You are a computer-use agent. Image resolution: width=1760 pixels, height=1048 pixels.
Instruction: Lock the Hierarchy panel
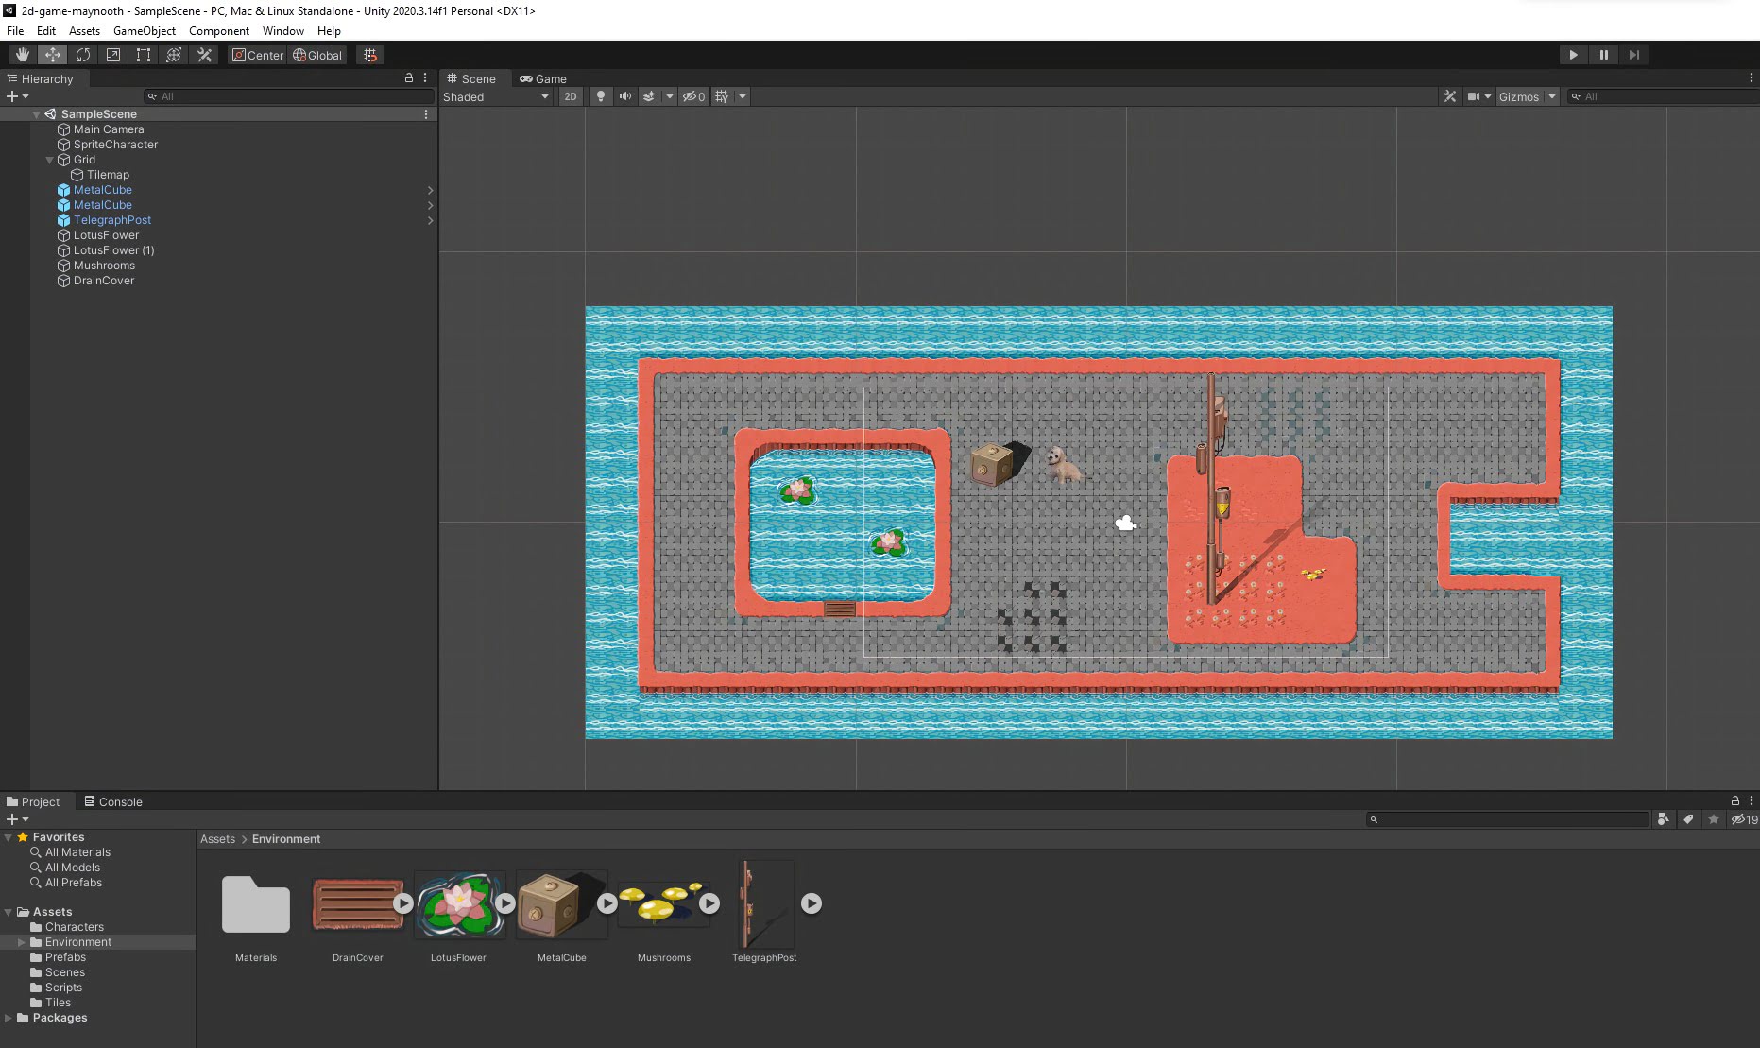click(x=409, y=78)
